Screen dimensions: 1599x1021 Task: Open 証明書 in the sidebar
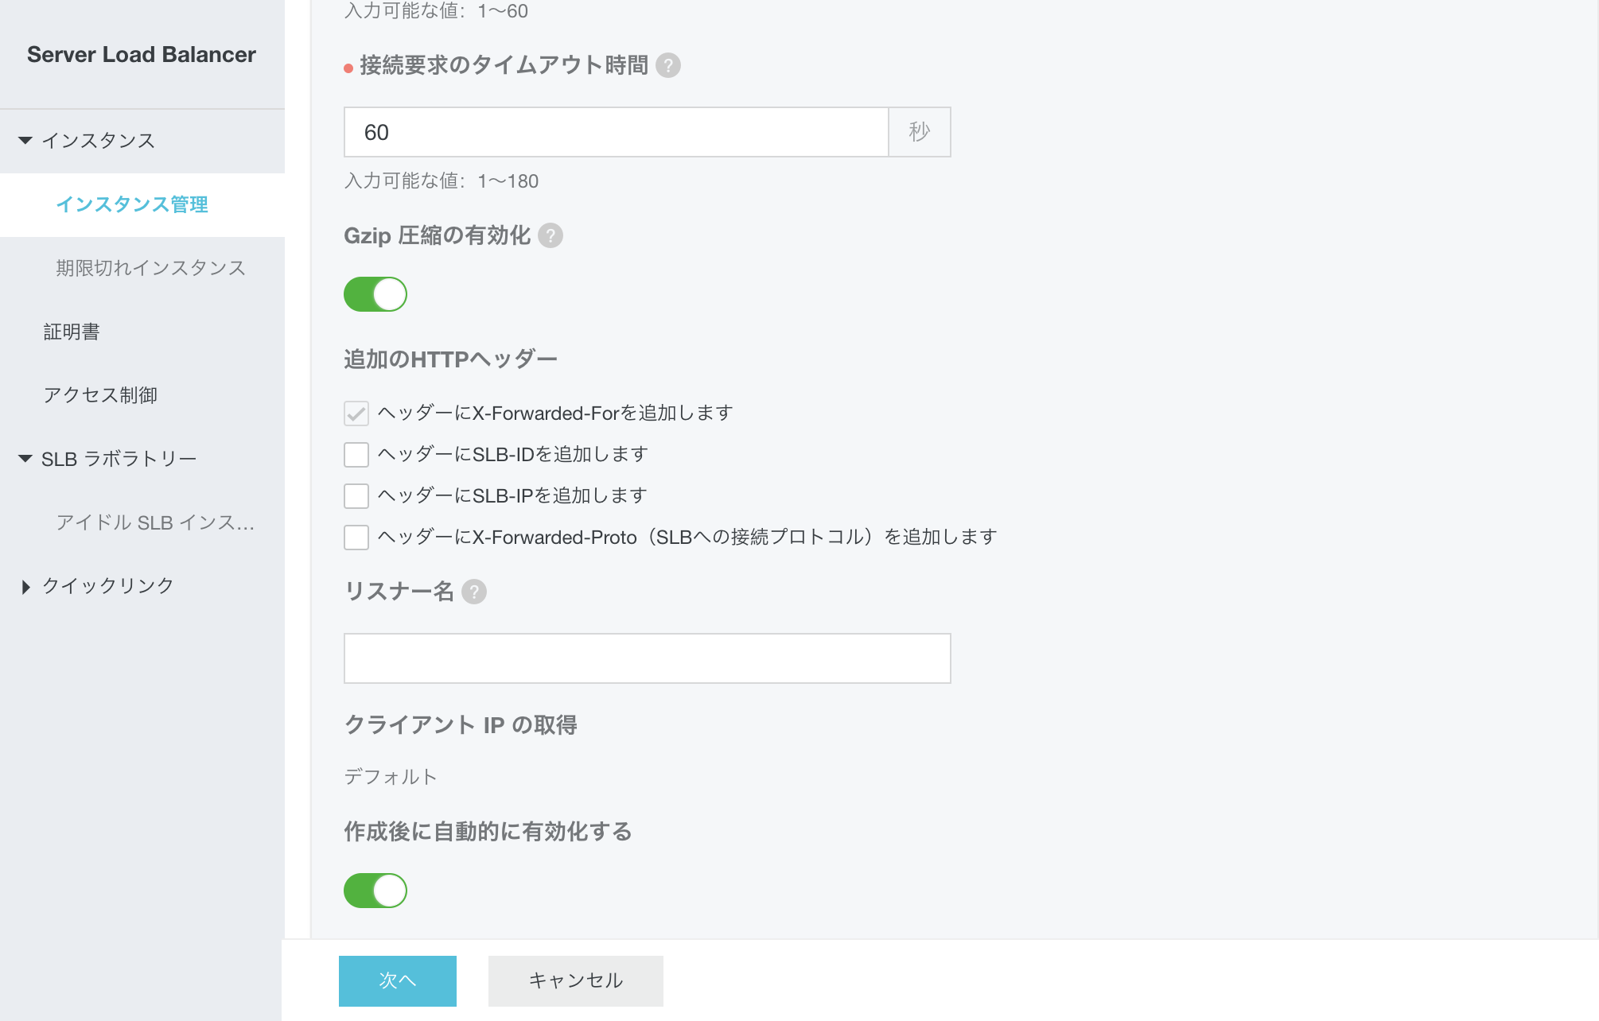[71, 332]
